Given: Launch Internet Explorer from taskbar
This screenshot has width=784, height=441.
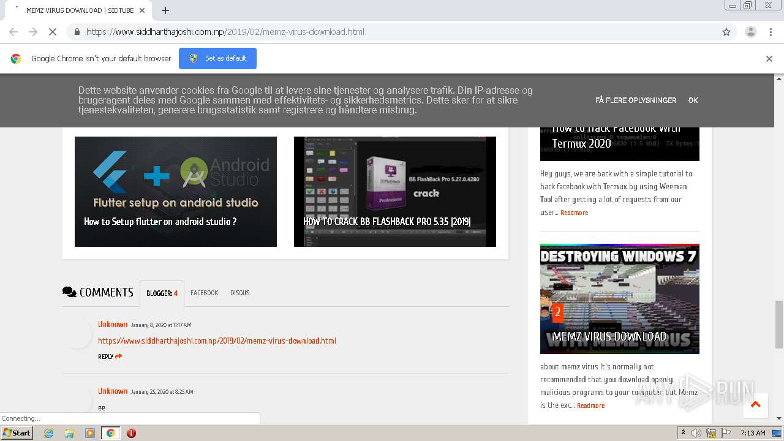Looking at the screenshot, I should [48, 433].
